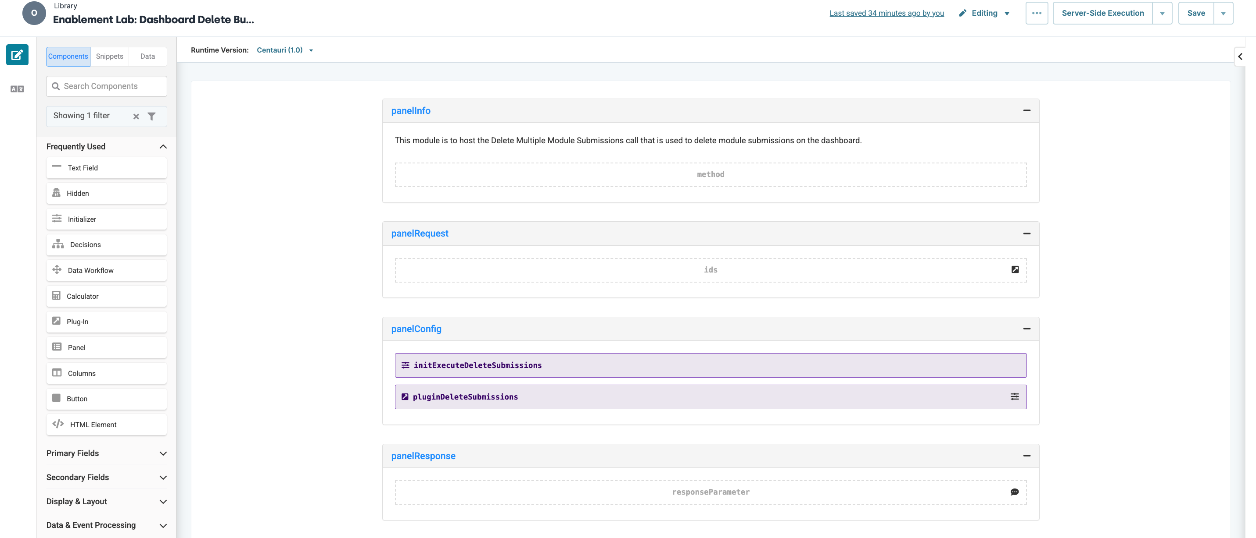This screenshot has height=538, width=1256.
Task: Open the filter options funnel icon
Action: coord(152,117)
